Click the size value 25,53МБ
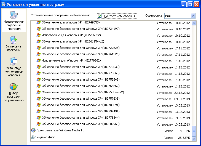The height and width of the screenshot is (146, 201). tap(184, 138)
